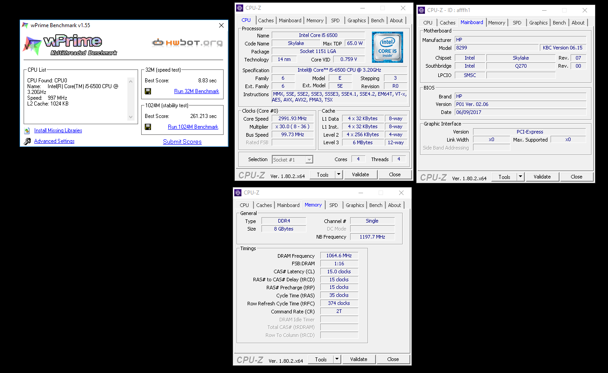Open Tools dropdown arrow in CPU-Z Mainboard window

(x=520, y=177)
